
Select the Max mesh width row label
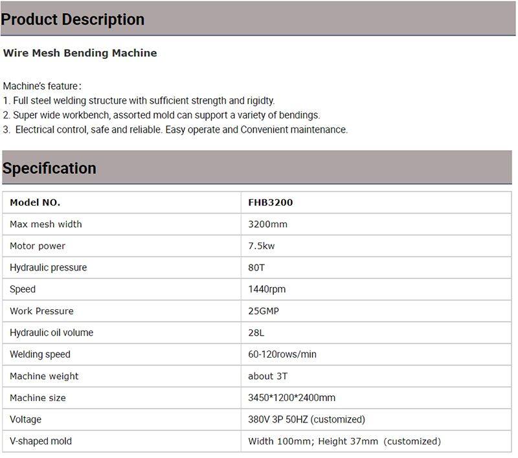[46, 224]
